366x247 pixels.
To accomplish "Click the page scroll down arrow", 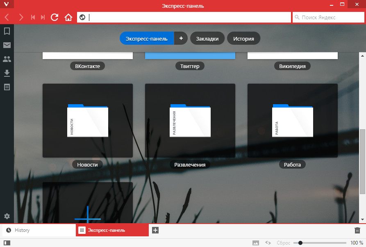I will (x=362, y=220).
